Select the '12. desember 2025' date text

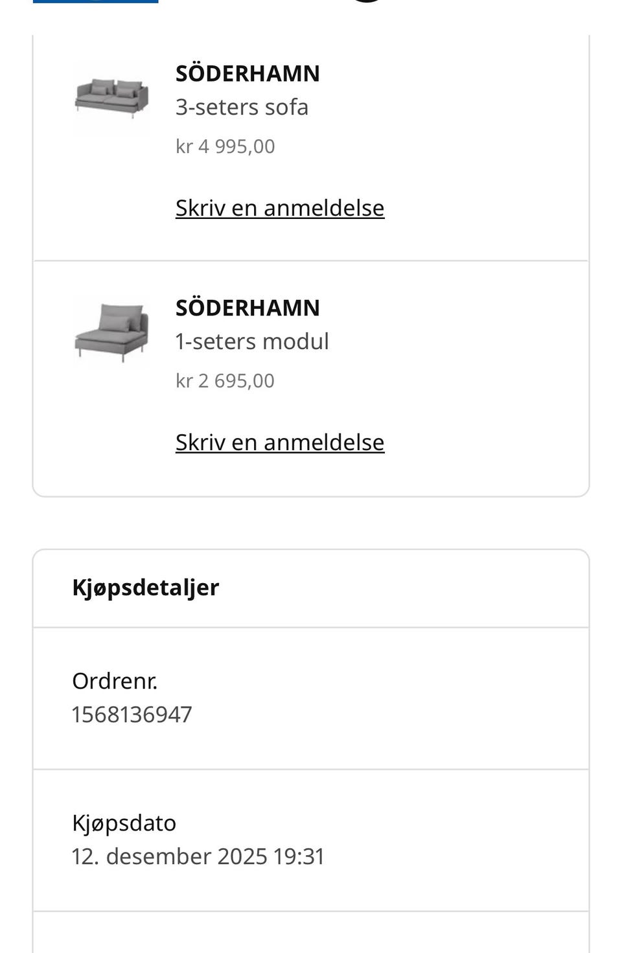pyautogui.click(x=169, y=856)
